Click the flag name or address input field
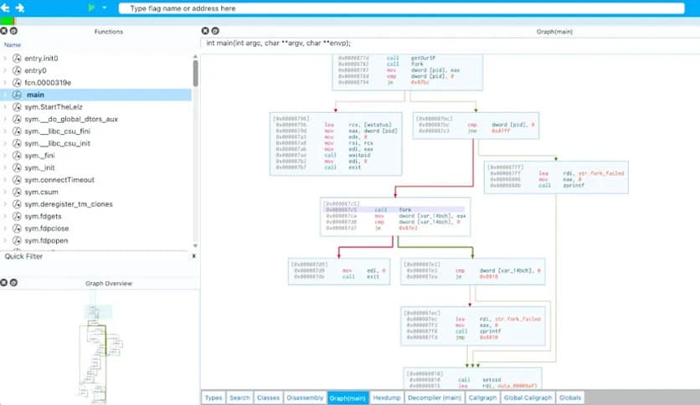 click(401, 8)
